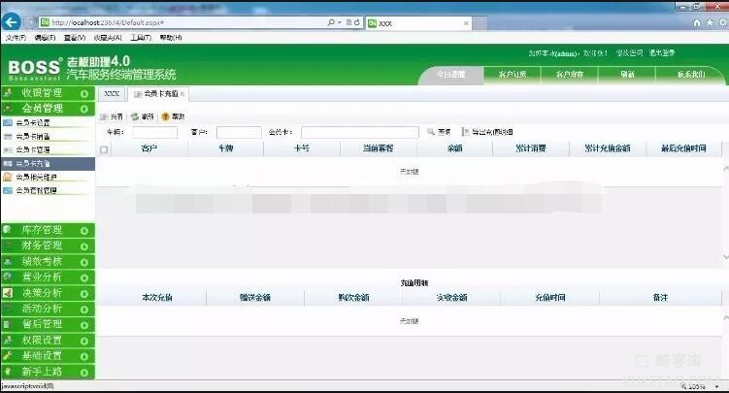729x393 pixels.
Task: Click the 会员卡 input field
Action: (360, 132)
